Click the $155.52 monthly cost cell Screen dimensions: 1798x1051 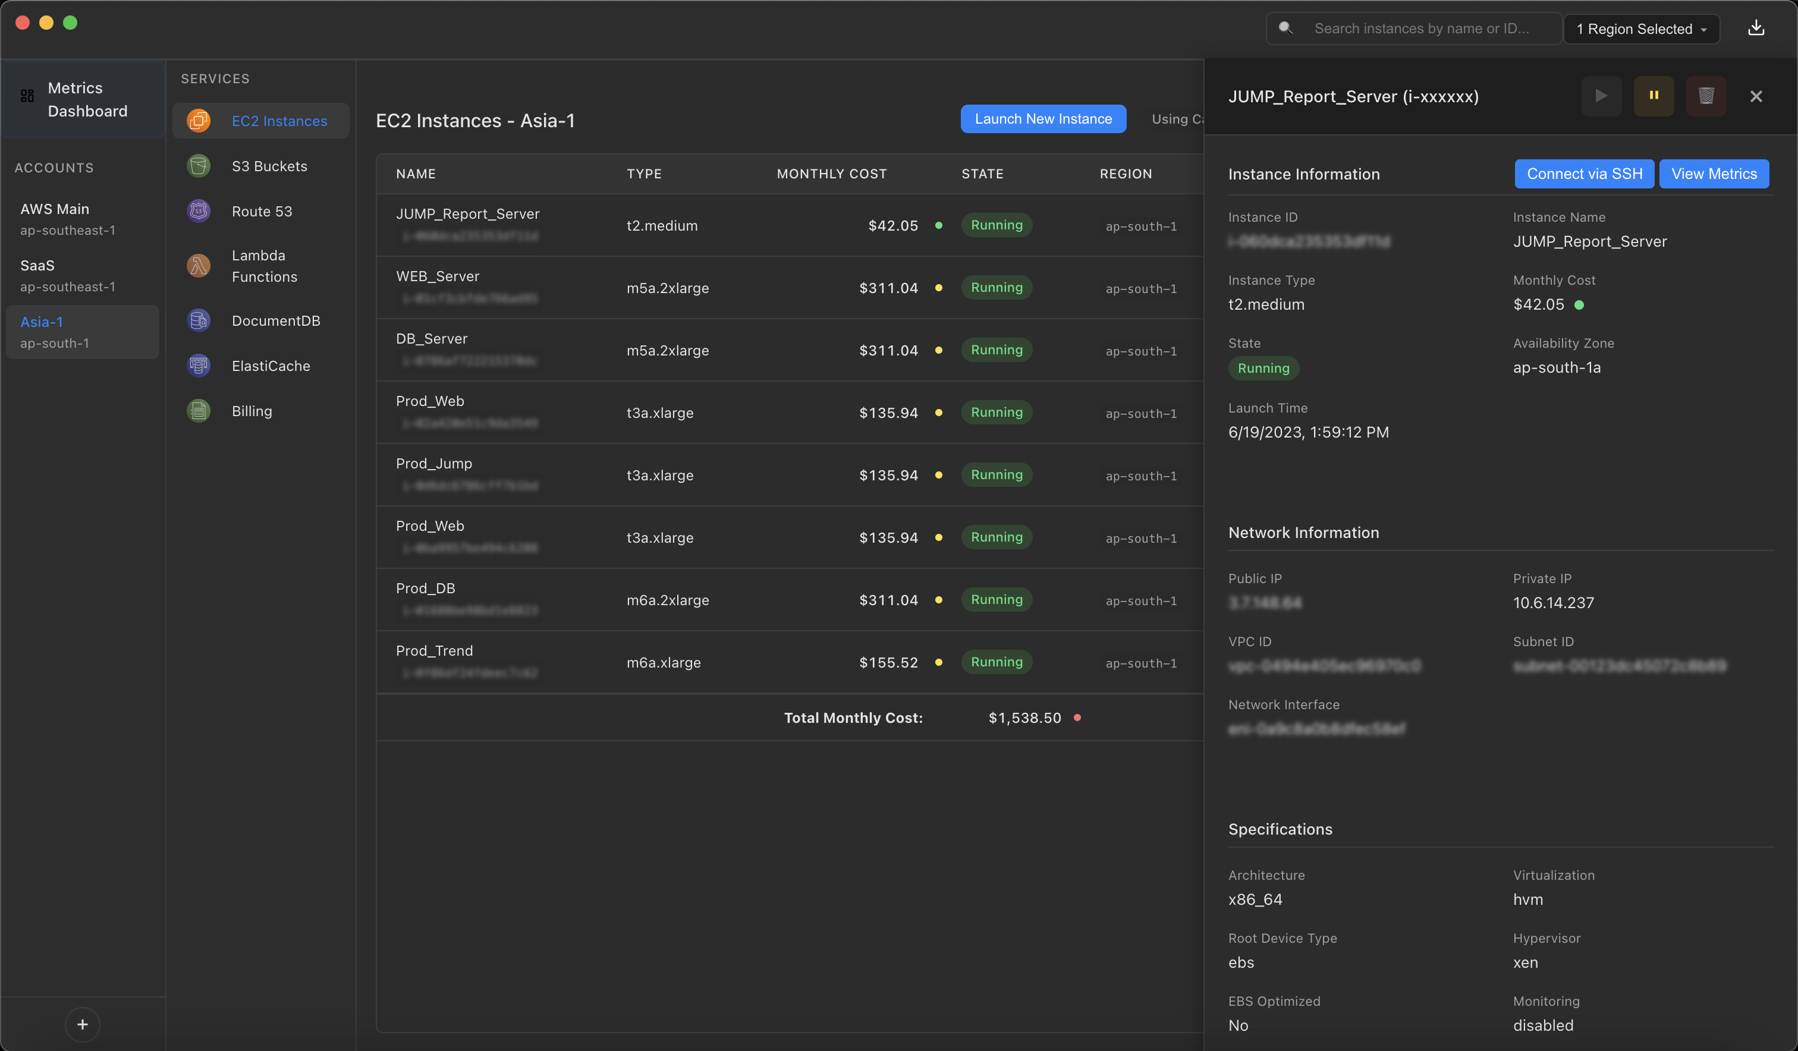[x=888, y=662]
